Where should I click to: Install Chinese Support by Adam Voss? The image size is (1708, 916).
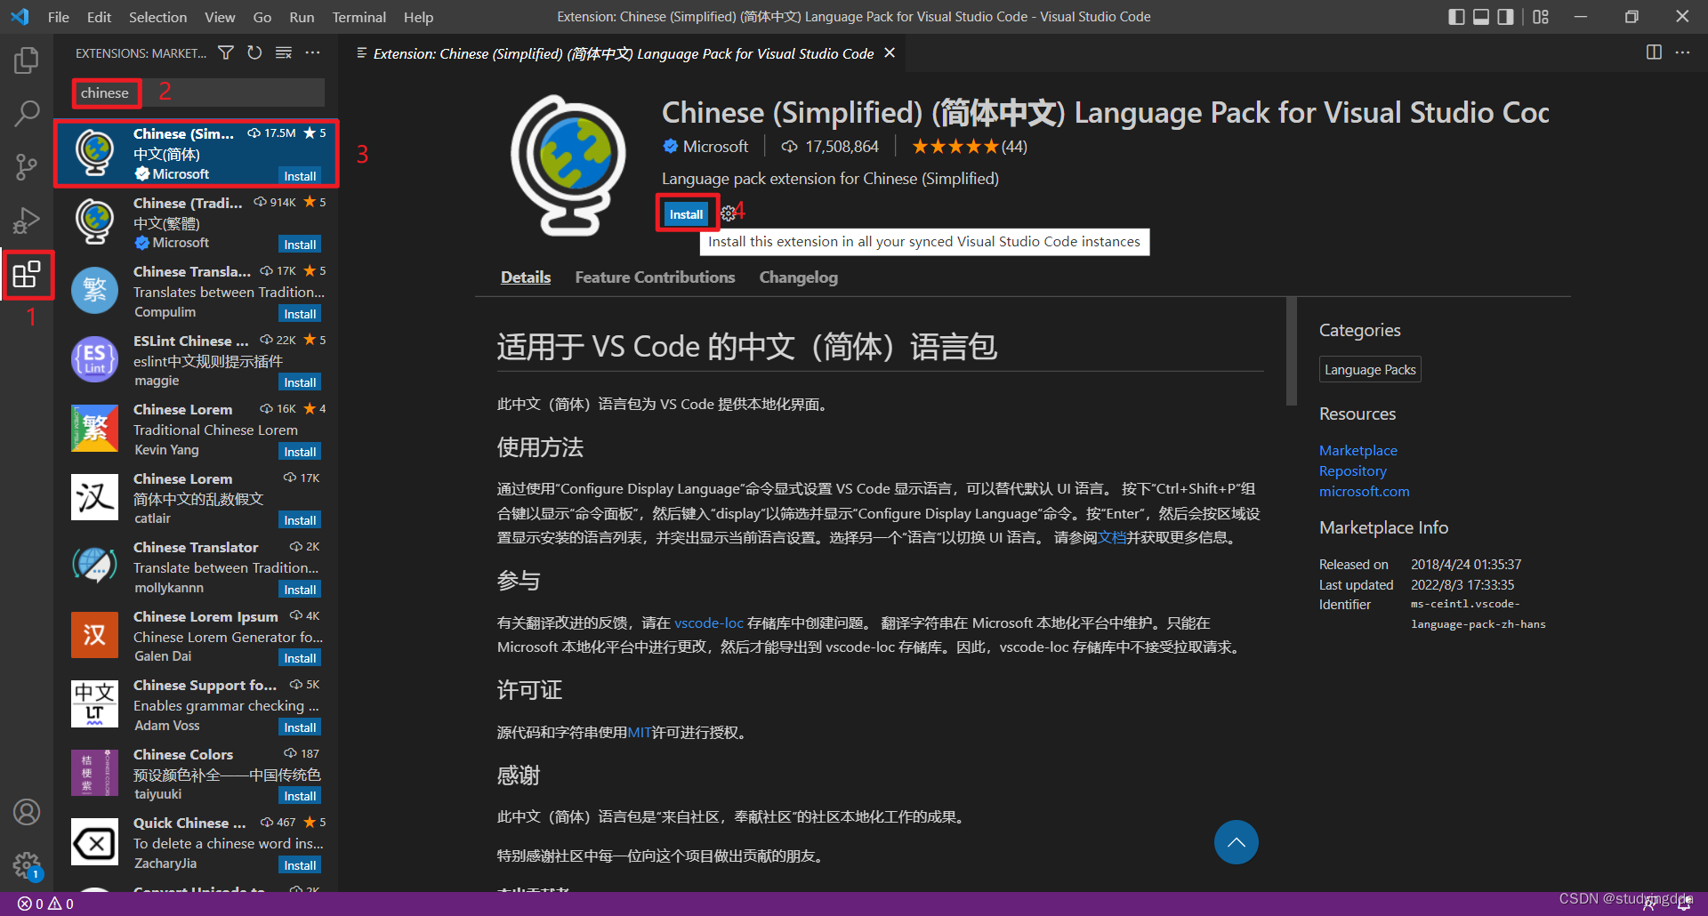click(x=300, y=727)
